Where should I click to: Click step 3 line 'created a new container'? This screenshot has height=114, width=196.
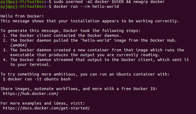tap(93, 50)
